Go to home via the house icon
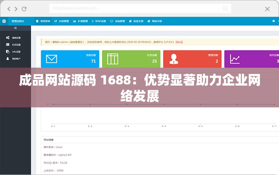 (x=274, y=21)
